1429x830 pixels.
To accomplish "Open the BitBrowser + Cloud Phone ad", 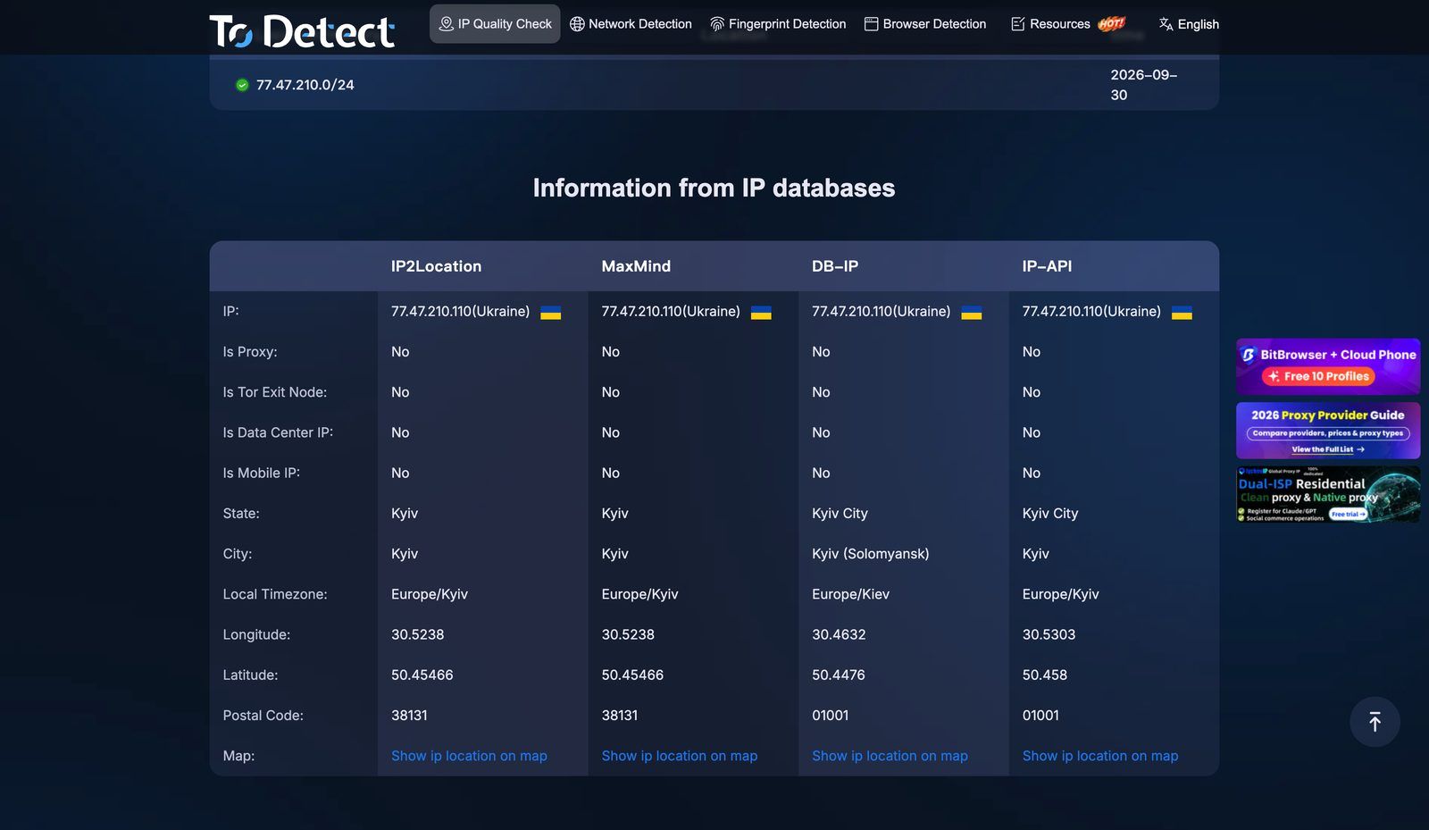I will point(1328,366).
